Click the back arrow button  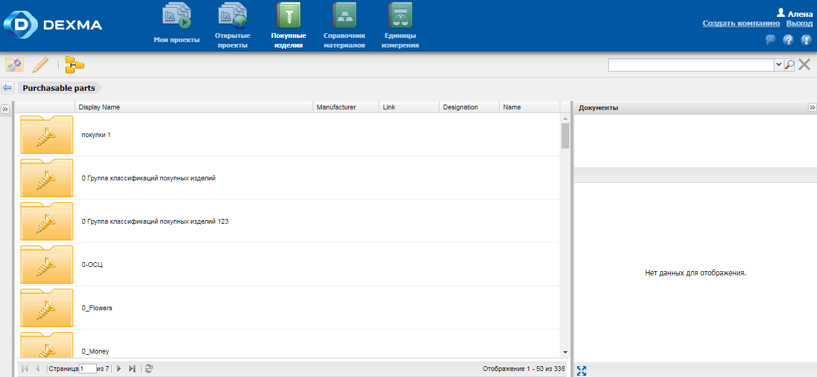7,88
